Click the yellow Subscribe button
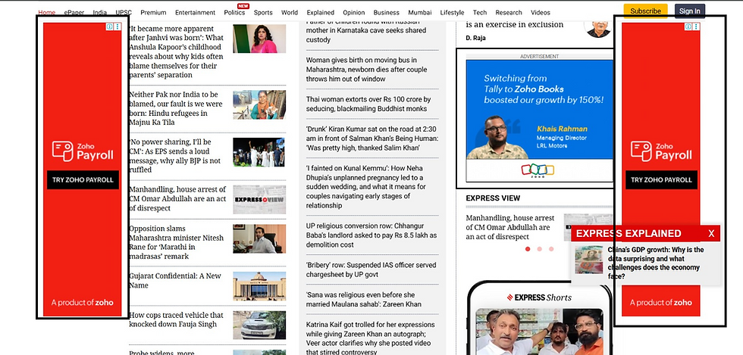This screenshot has width=743, height=355. [645, 11]
